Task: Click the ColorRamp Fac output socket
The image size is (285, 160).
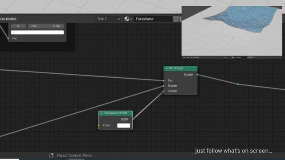Action: (x=8, y=38)
